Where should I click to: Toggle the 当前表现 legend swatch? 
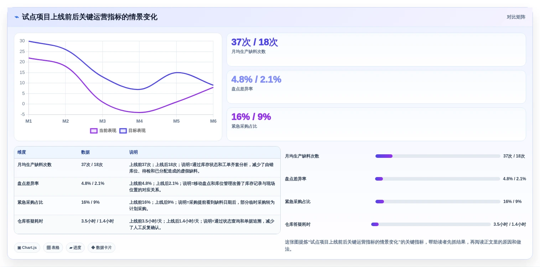click(x=94, y=131)
